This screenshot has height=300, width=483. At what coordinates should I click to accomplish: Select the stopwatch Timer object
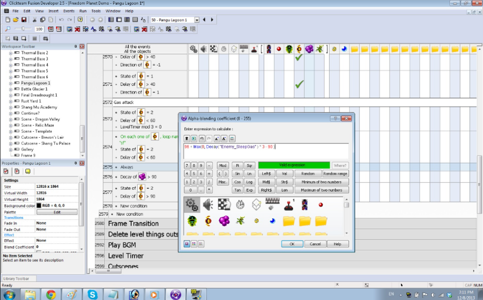click(240, 204)
